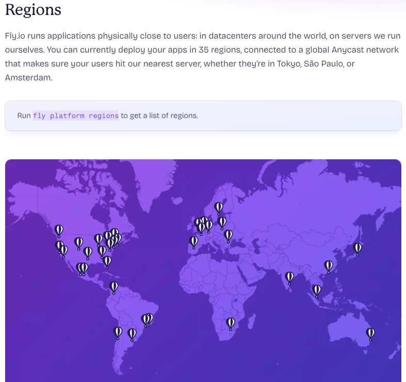Click the word 'Amsterdam.' ending the paragraph

pyautogui.click(x=29, y=78)
